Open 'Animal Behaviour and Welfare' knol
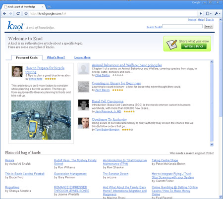Viewport: 223px width, 199px height. [127, 65]
